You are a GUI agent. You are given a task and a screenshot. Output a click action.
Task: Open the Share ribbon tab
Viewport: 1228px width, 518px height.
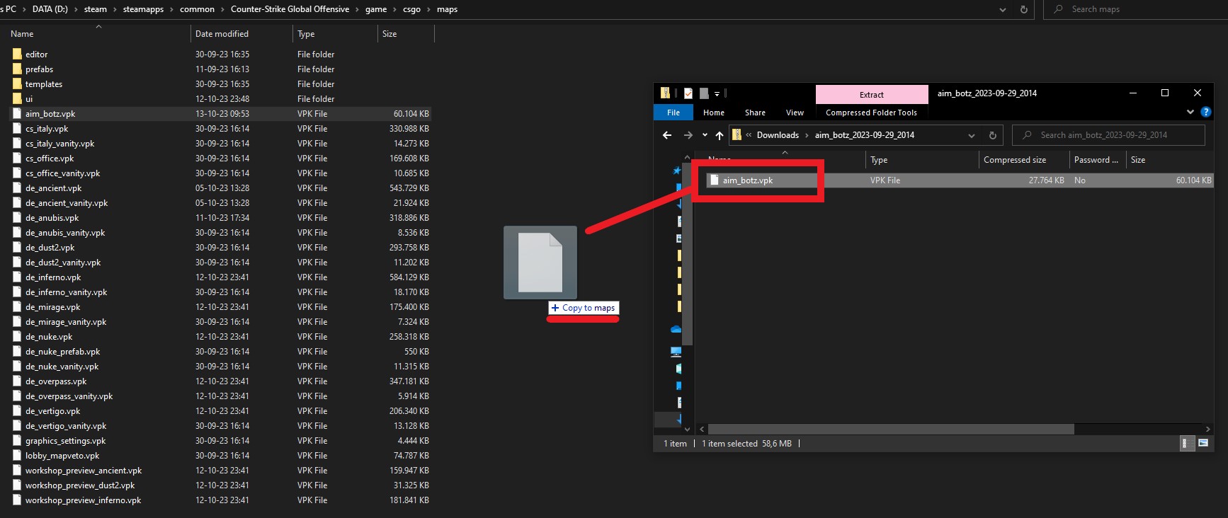coord(755,113)
